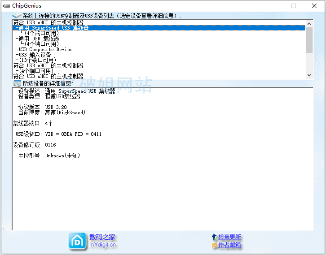Click the scroll down arrow of device list

pos(309,75)
